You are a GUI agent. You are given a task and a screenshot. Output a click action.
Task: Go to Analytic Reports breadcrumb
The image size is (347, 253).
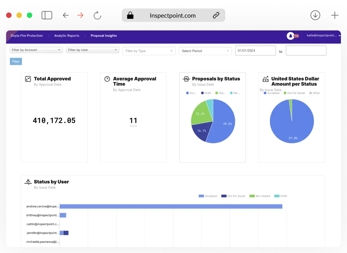tap(67, 36)
